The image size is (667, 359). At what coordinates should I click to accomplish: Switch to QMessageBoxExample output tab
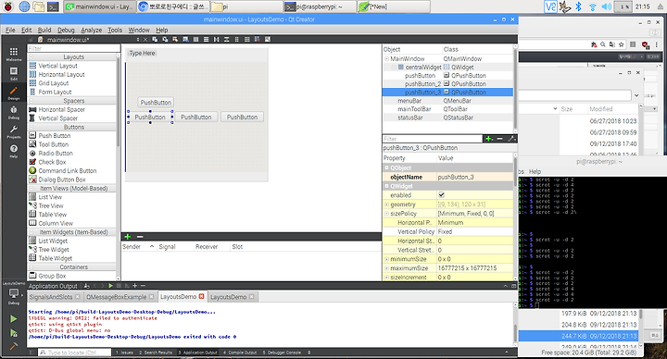point(116,297)
